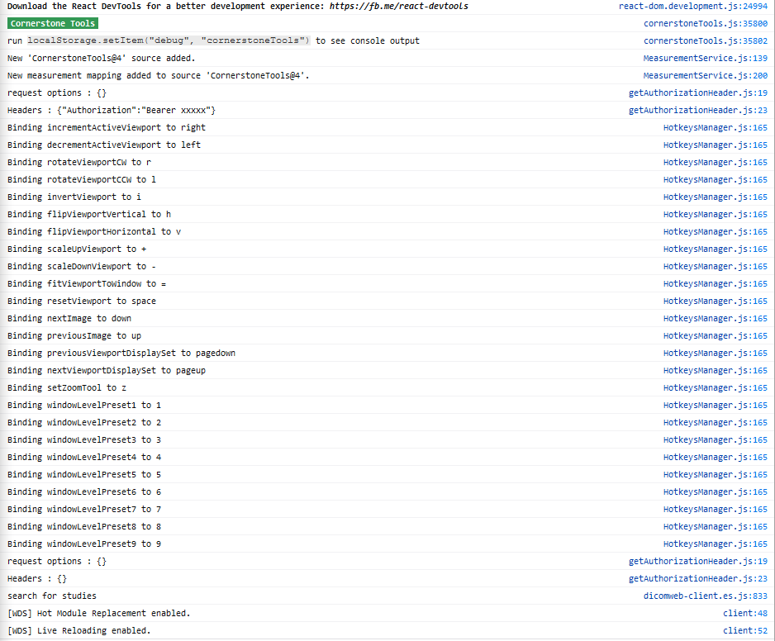Screen dimensions: 775x641
Task: Click 'Binding previousViewportDisplaySet to pagedown' message
Action: 121,353
